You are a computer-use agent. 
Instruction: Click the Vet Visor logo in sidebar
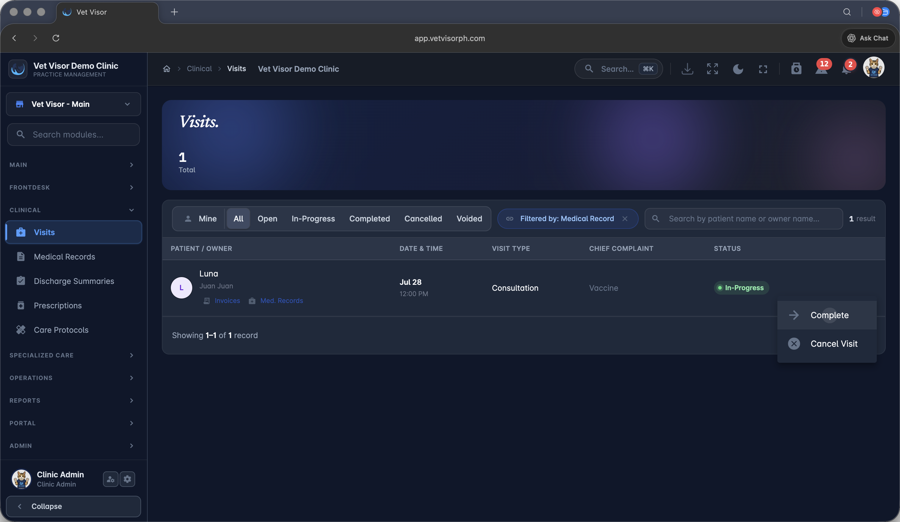click(18, 68)
